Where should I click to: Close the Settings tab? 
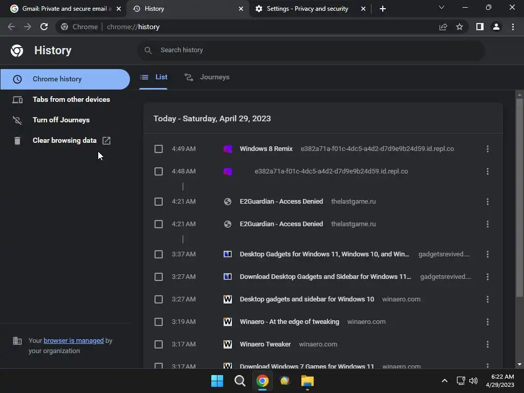click(363, 9)
